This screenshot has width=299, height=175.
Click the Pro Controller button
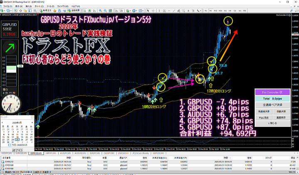point(272,92)
